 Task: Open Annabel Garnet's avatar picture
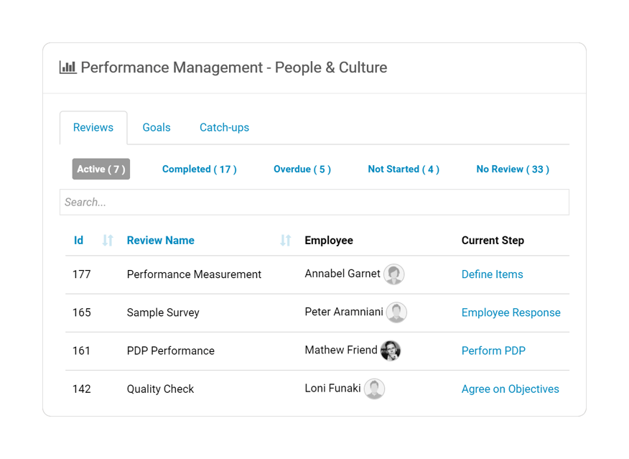pos(393,274)
